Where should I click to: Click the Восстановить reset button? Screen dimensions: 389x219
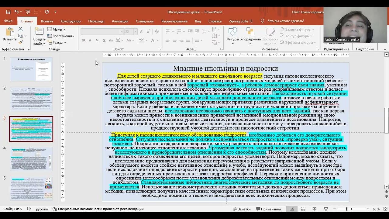point(60,36)
